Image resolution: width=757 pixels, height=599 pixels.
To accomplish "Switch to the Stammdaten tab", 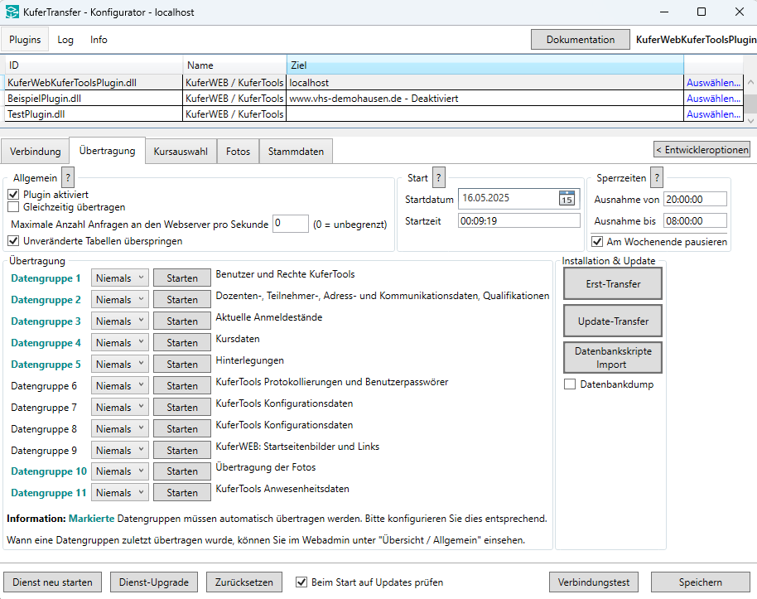I will click(296, 152).
